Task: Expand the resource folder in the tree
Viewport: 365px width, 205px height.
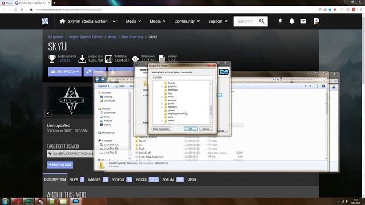Action: (162, 107)
